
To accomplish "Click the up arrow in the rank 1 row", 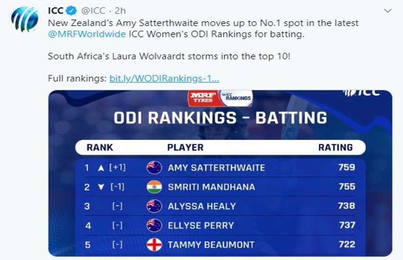I will click(x=101, y=168).
